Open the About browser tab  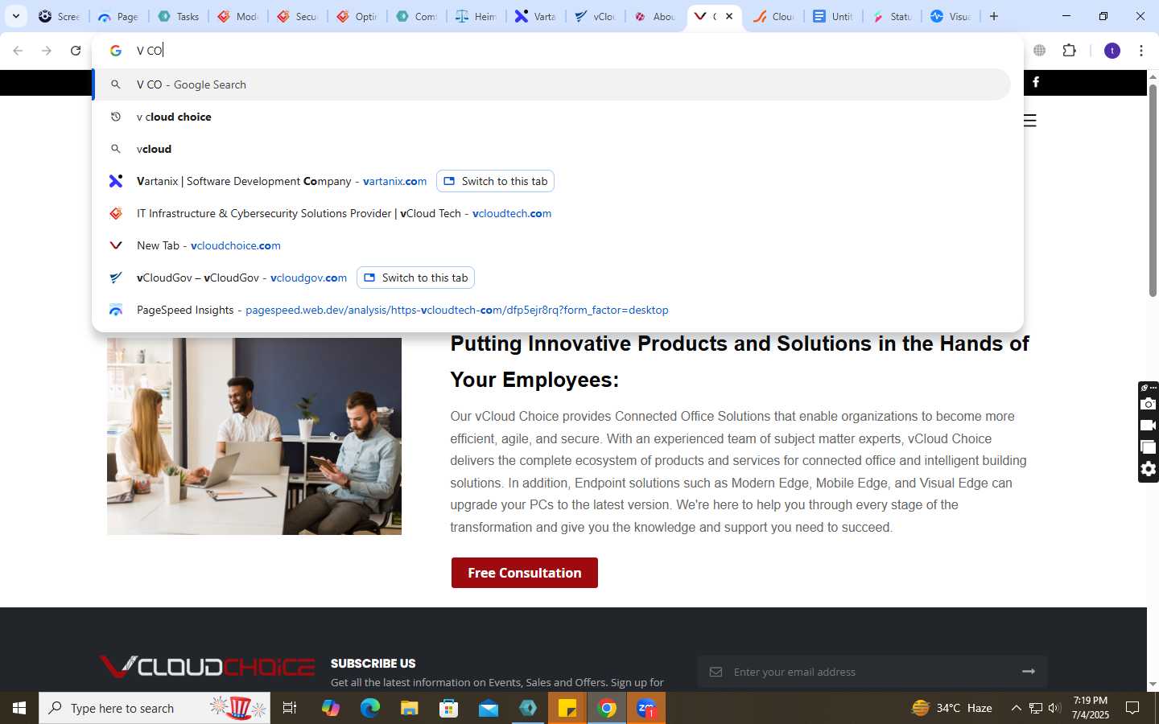coord(654,16)
